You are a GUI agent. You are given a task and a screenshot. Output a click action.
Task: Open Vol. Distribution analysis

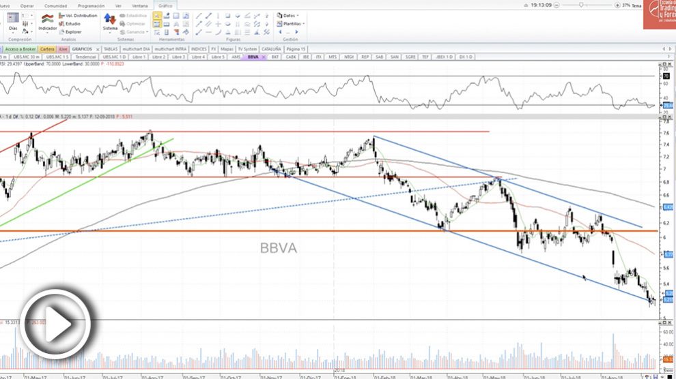coord(78,16)
